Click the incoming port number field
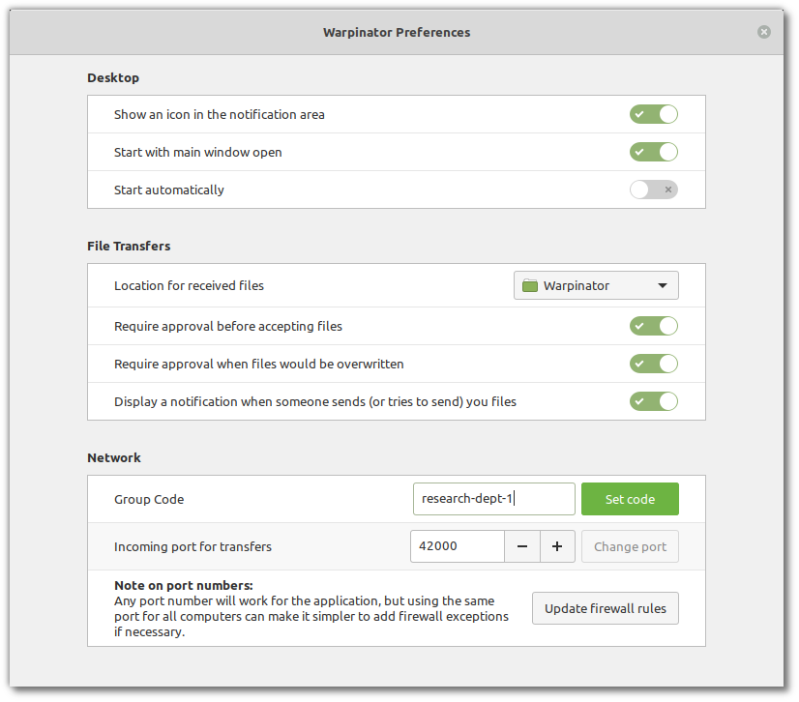Image resolution: width=799 pixels, height=702 pixels. [458, 546]
